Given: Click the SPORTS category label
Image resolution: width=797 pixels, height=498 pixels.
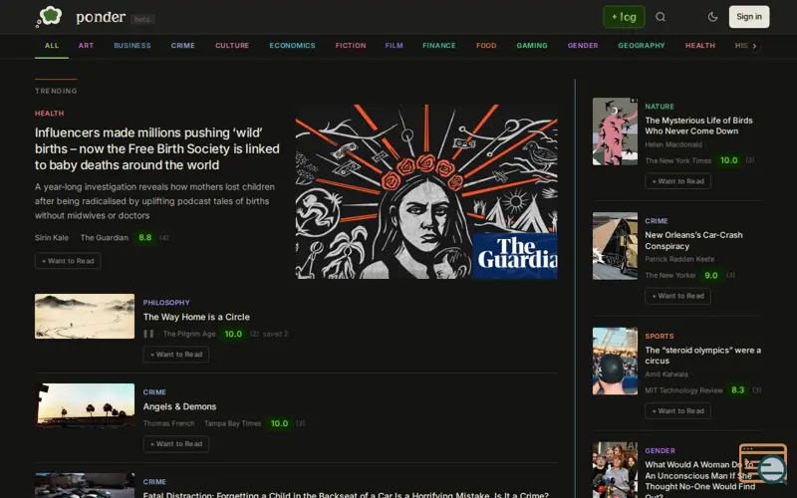Looking at the screenshot, I should tap(660, 337).
